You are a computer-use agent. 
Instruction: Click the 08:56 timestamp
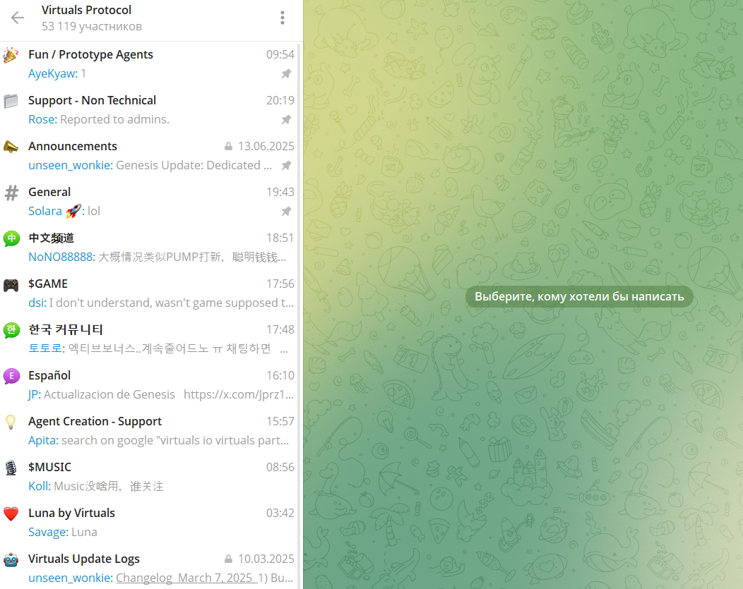pos(280,468)
